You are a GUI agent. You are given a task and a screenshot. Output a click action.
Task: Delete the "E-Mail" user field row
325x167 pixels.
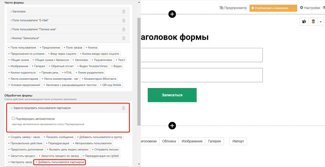pos(124,21)
